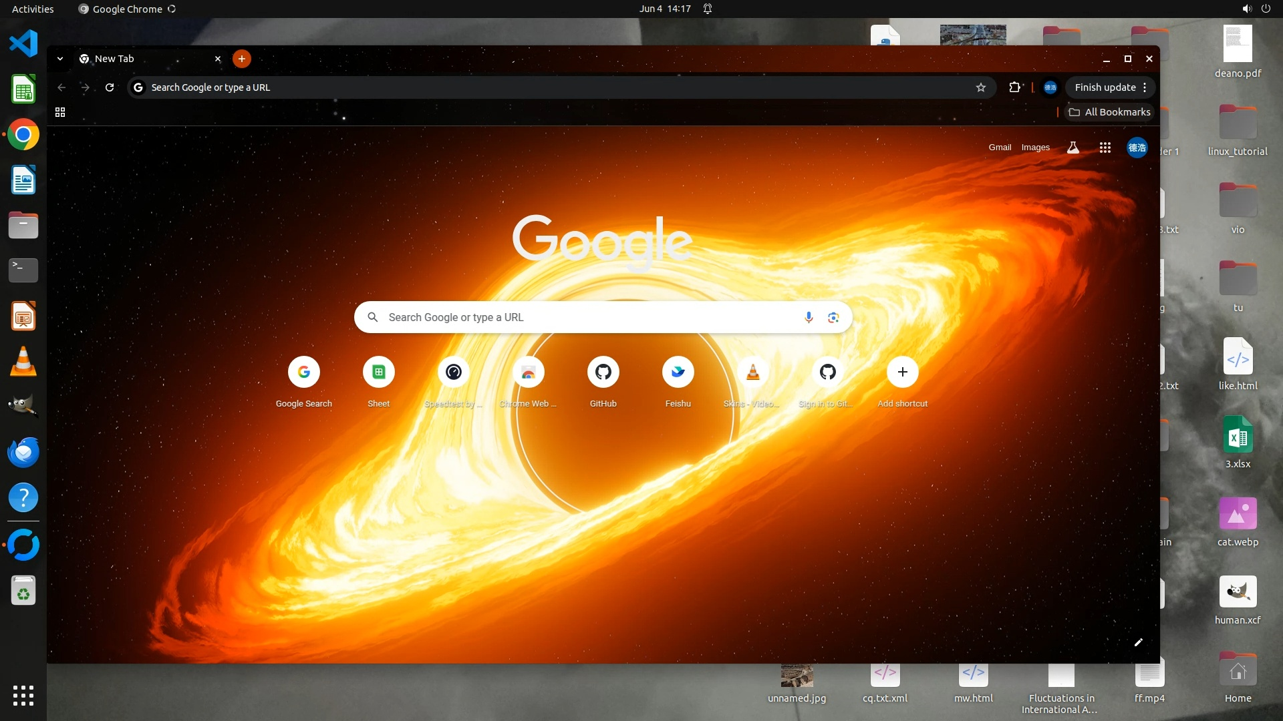Open Search Labs flask icon
The image size is (1283, 721).
coord(1073,148)
